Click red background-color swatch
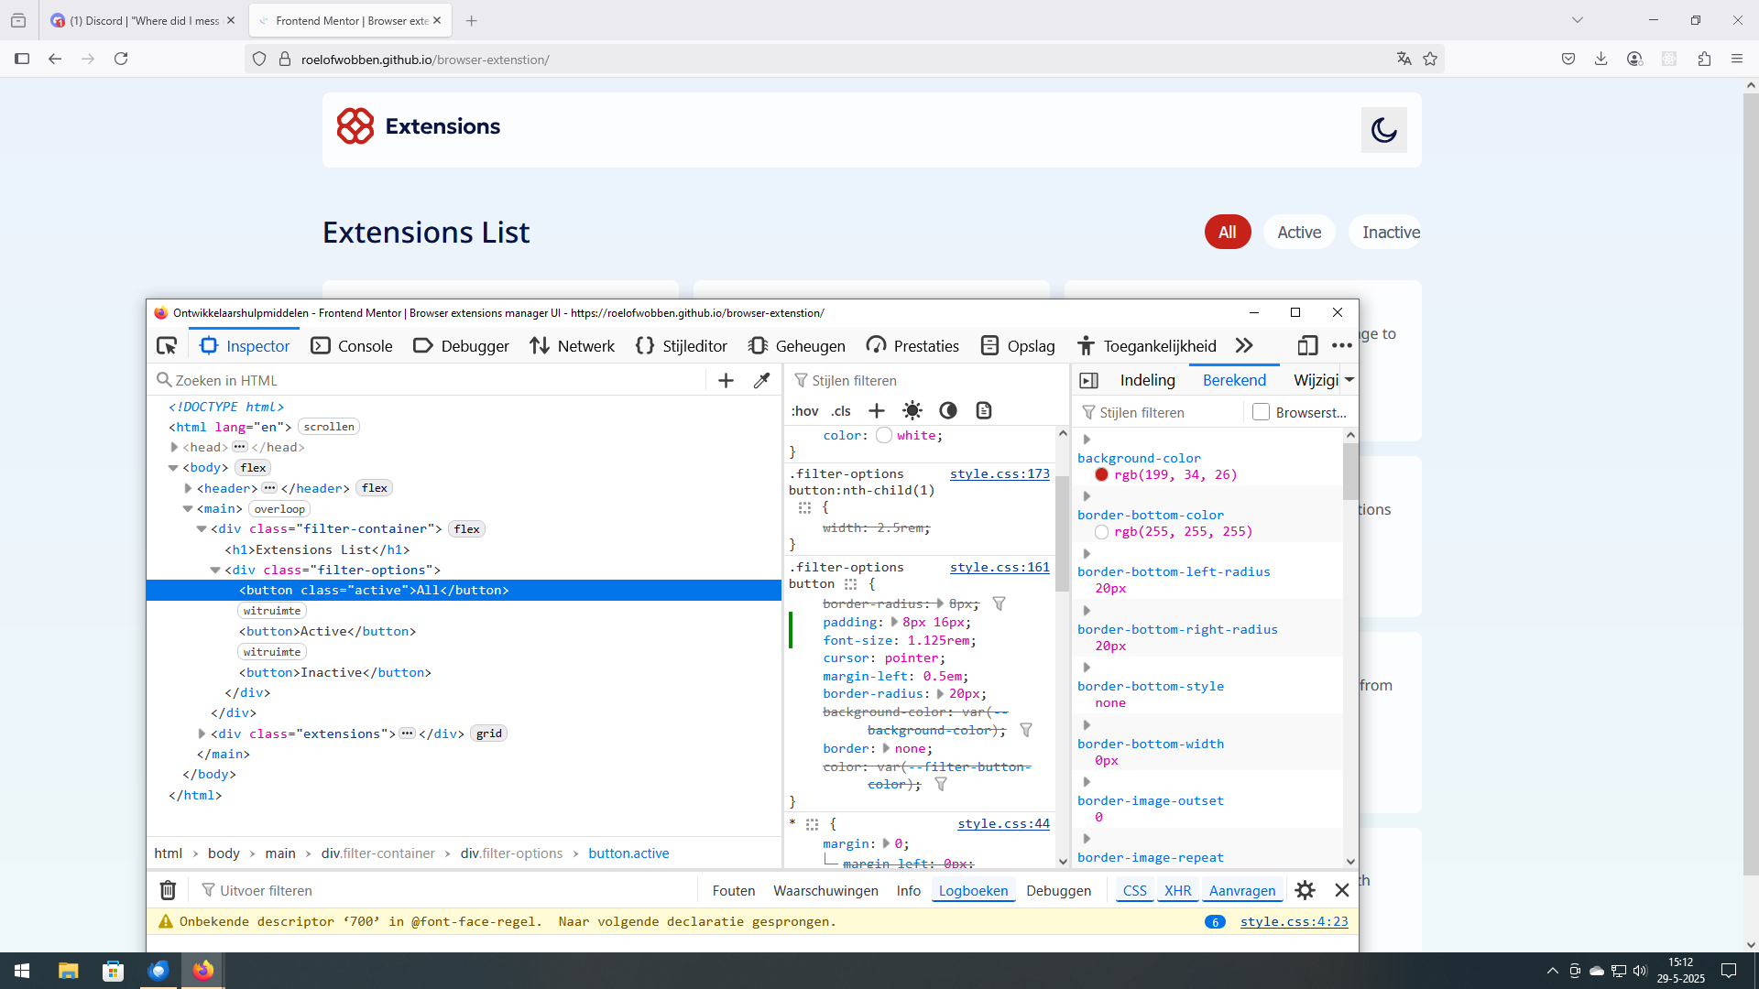The height and width of the screenshot is (989, 1759). [x=1102, y=474]
